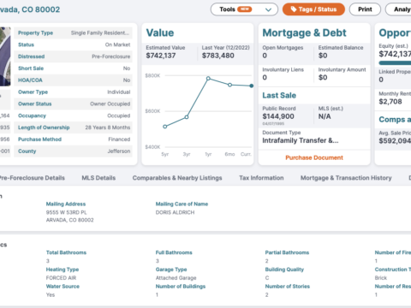This screenshot has height=308, width=411.
Task: Click the NEW badge beside Tools
Action: 245,9
